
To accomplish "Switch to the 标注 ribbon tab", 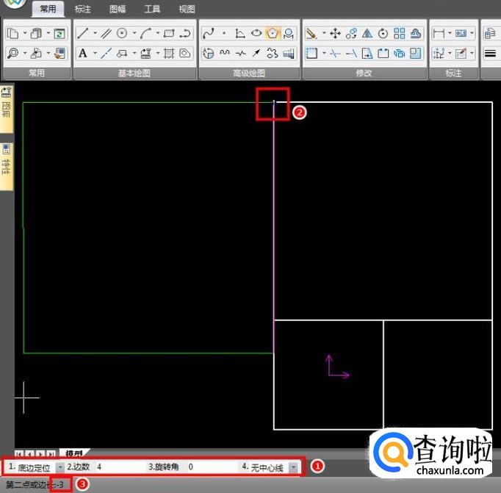I will tap(83, 10).
